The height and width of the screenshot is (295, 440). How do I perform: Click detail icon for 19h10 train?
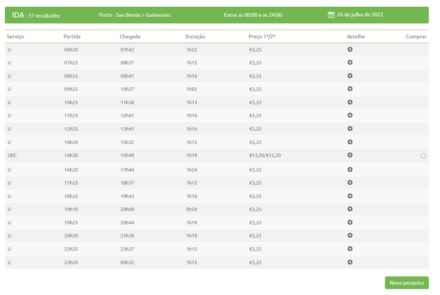(x=350, y=209)
